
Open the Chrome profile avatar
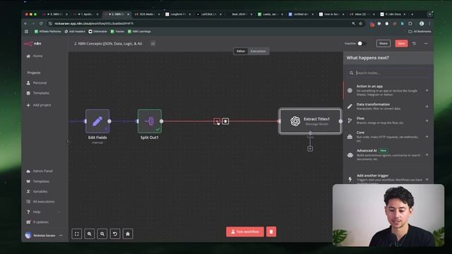point(422,23)
